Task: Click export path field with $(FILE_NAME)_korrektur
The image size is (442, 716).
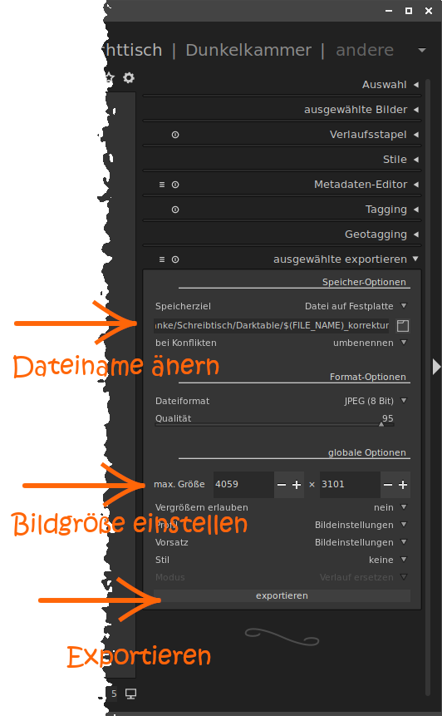Action: [272, 326]
